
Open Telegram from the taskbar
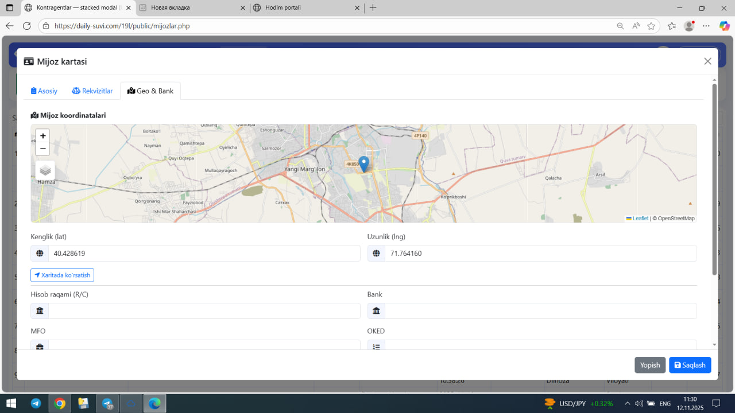click(36, 403)
